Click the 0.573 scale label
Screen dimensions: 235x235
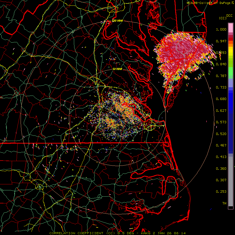pyautogui.click(x=221, y=122)
